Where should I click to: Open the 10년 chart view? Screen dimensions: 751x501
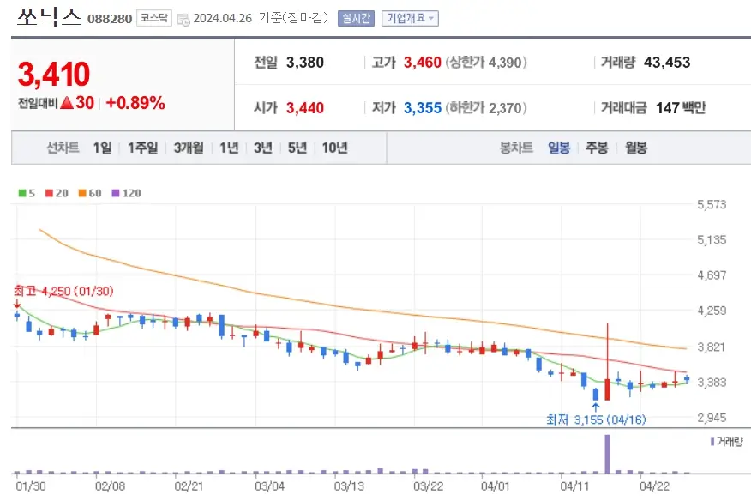tap(333, 148)
